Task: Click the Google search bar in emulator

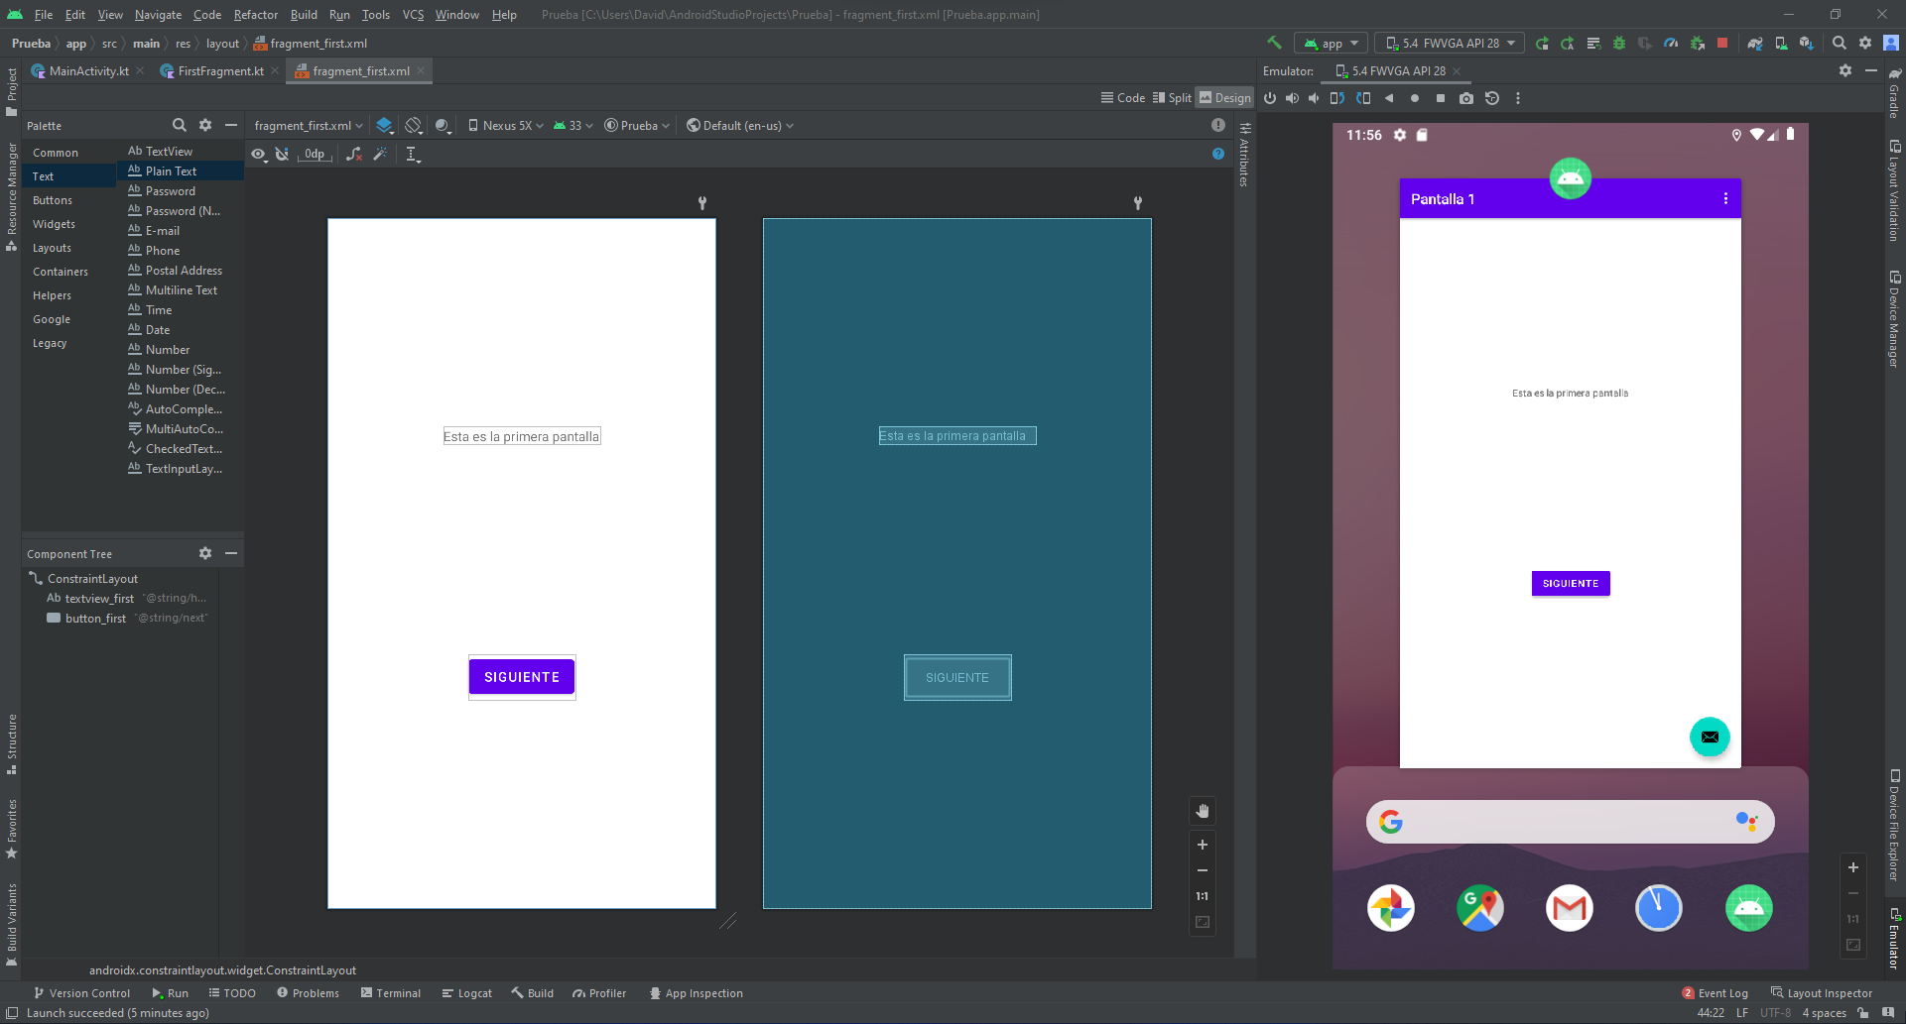Action: [x=1570, y=822]
